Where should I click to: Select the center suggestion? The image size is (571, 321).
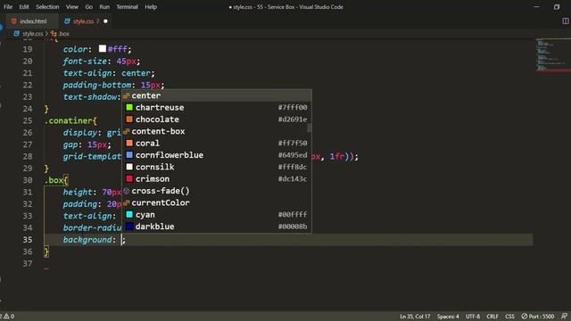pyautogui.click(x=217, y=95)
